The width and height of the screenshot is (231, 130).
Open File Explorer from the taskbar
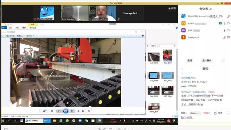click(x=55, y=121)
